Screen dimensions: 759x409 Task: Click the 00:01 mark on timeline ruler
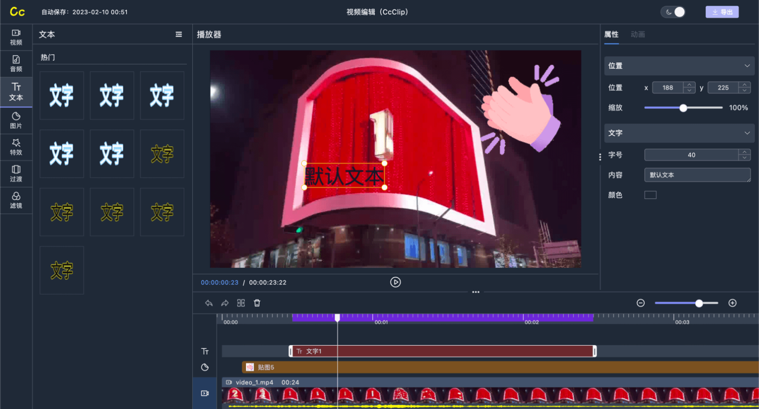click(x=381, y=322)
